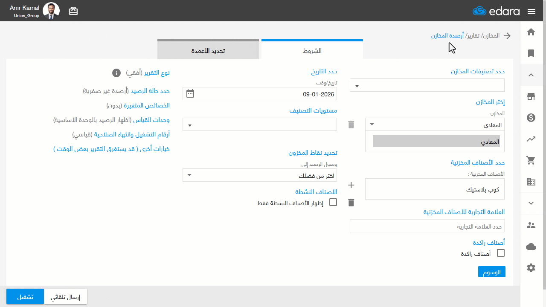Screen dimensions: 546x307
Task: Open calendar picker icon for date field
Action: pyautogui.click(x=190, y=94)
